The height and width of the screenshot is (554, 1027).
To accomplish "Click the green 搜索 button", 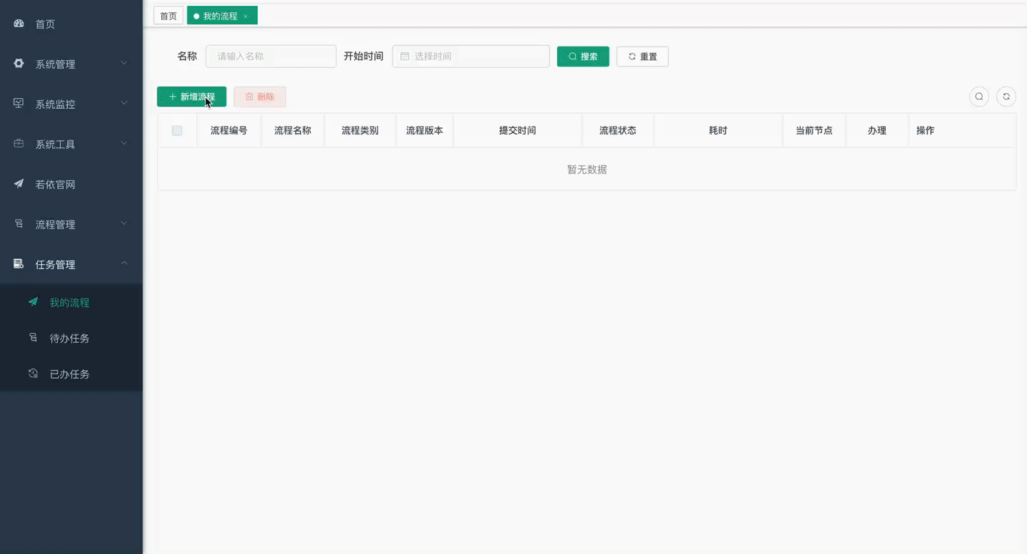I will coord(583,57).
